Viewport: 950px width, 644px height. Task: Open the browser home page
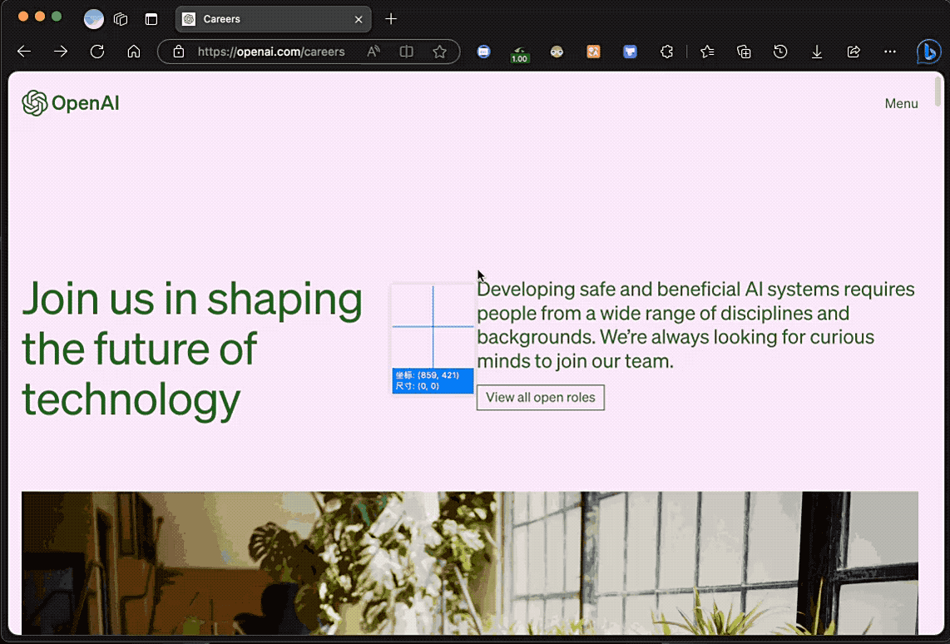click(x=134, y=52)
